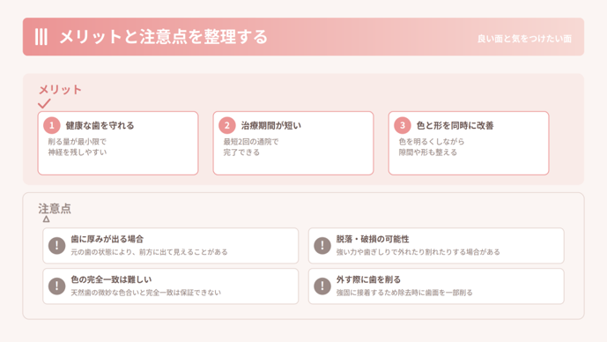Click the 注意点 section heading
607x342 pixels.
tap(55, 208)
